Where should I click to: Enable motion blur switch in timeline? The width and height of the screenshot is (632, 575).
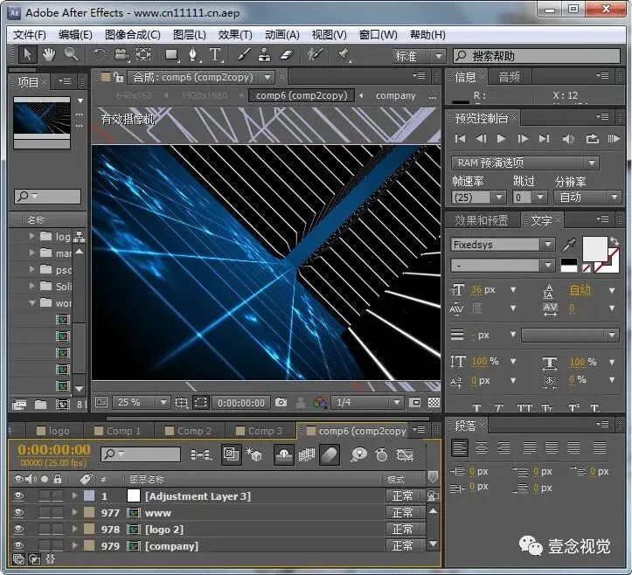[330, 454]
